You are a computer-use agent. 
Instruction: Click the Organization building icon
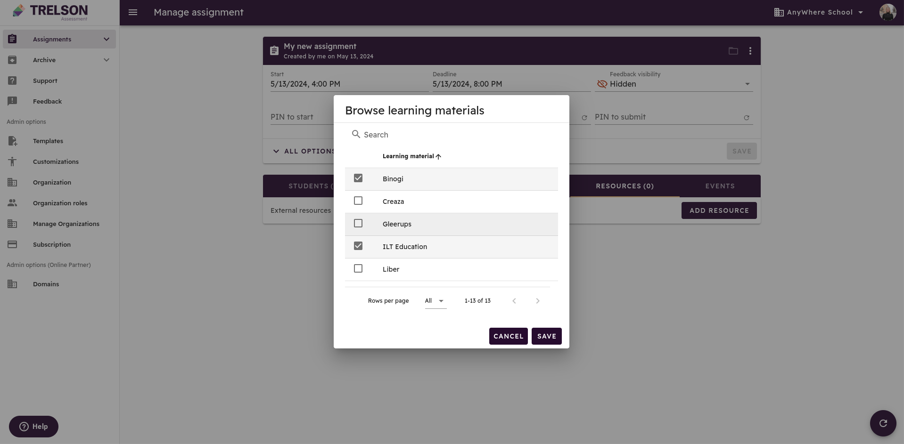13,182
